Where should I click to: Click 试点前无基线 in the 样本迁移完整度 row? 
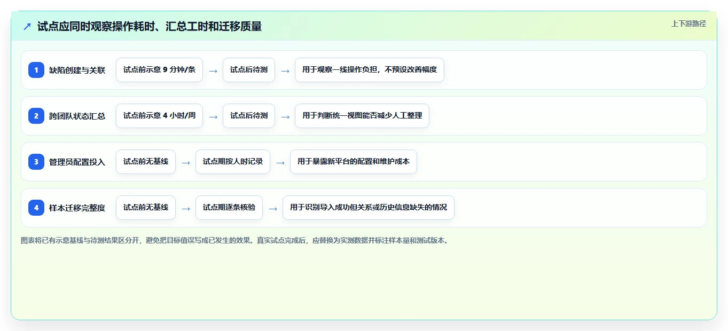click(146, 208)
